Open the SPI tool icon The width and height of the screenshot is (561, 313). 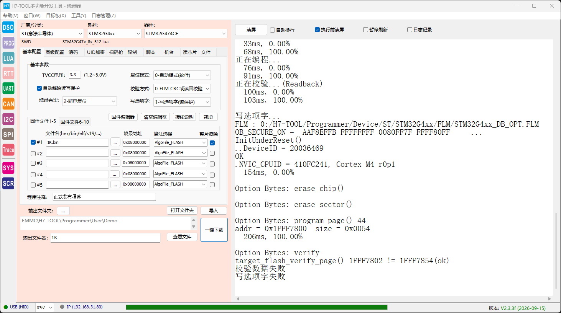click(8, 134)
